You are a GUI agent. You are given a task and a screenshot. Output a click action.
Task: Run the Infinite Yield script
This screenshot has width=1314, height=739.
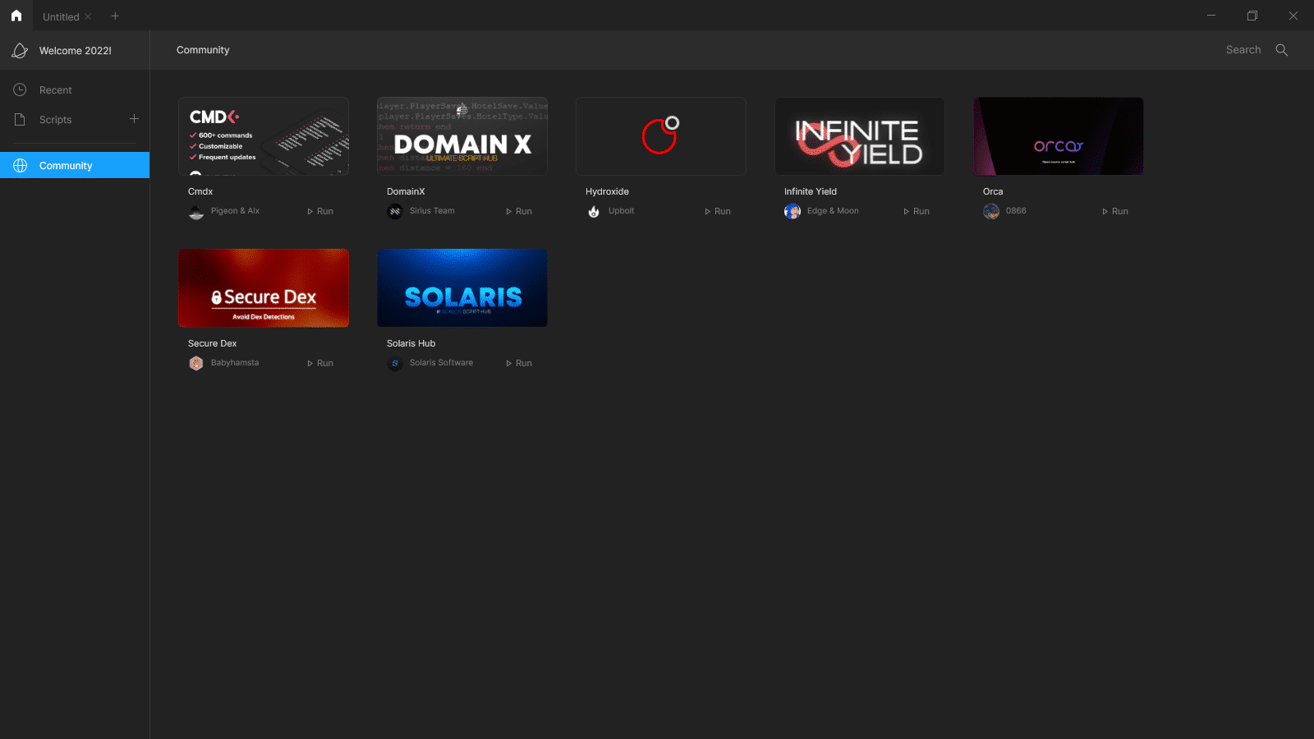(x=917, y=212)
